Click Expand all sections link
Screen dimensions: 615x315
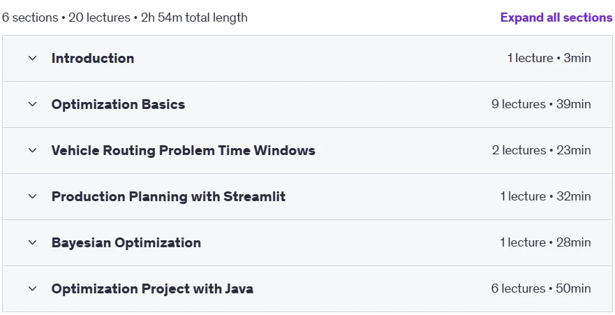pos(556,17)
